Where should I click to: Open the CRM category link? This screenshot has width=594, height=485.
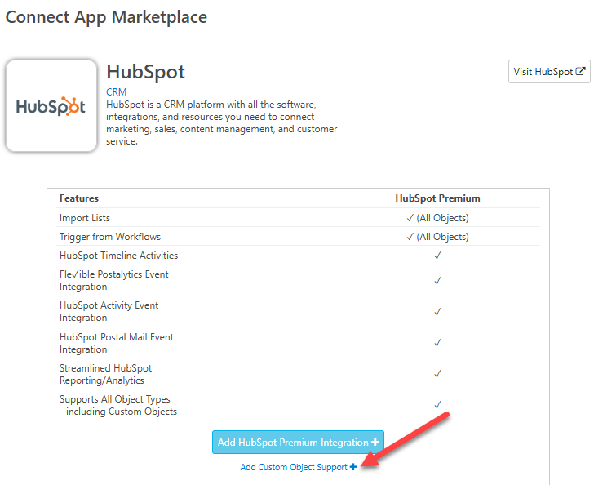117,92
